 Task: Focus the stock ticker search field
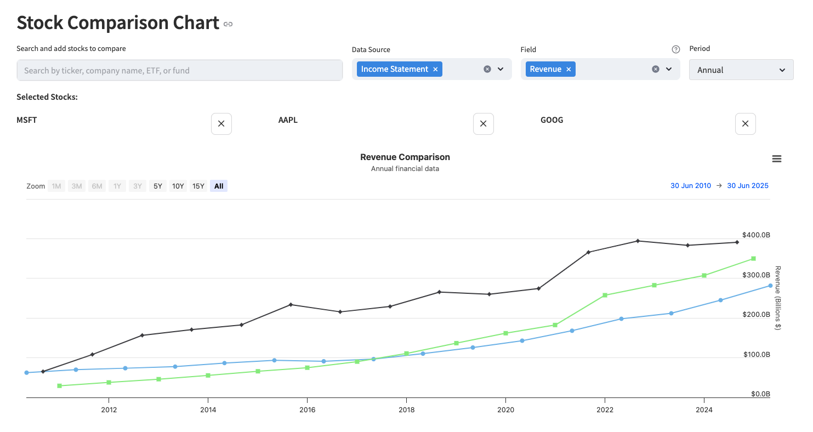pos(180,70)
